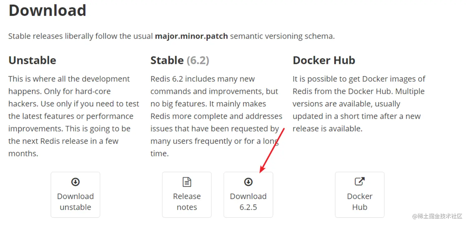Screen dimensions: 469x226
Task: Click the paragraph starting "Redis 6.2 includes"
Action: point(216,116)
